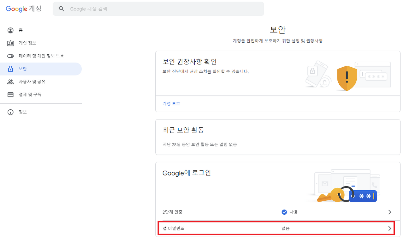
Task: Click the 개인 정보 ID card icon
Action: click(11, 43)
